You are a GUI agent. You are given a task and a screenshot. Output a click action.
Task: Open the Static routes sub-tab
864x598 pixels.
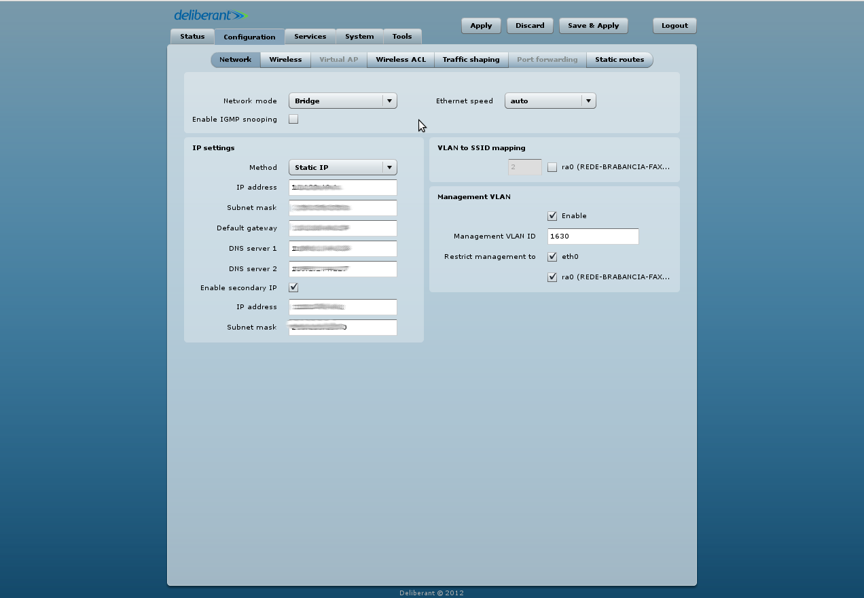pyautogui.click(x=619, y=60)
